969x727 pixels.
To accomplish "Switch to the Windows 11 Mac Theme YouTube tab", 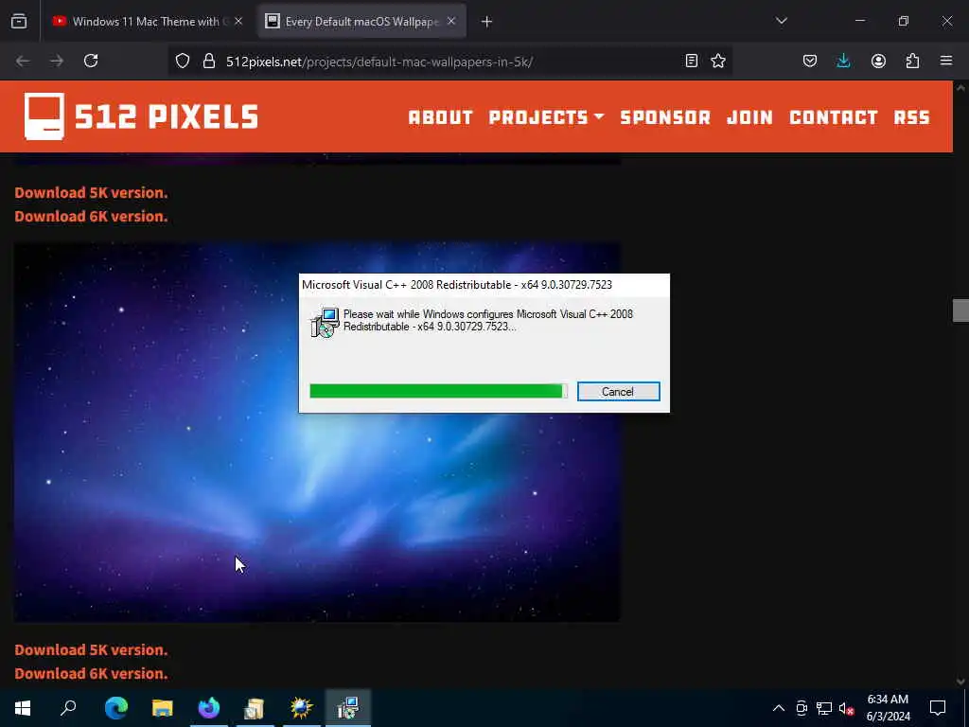I will (x=147, y=21).
